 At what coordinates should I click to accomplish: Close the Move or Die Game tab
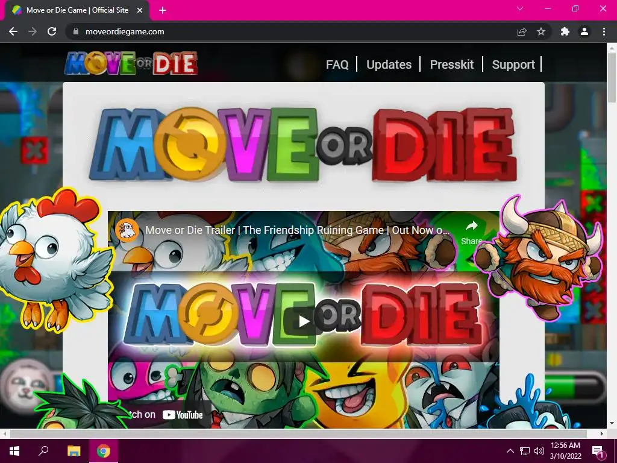click(x=140, y=10)
